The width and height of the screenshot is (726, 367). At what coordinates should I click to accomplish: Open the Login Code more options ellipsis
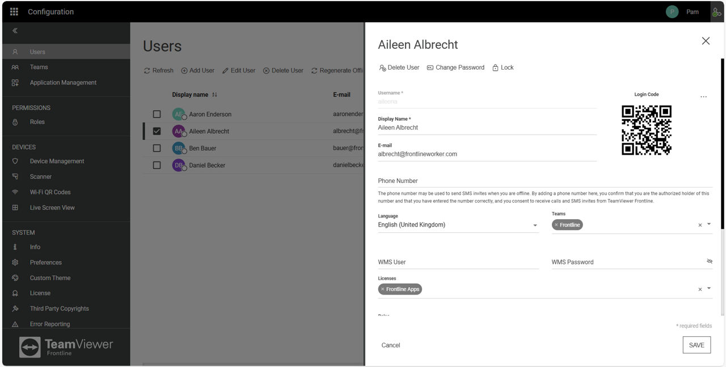point(703,97)
